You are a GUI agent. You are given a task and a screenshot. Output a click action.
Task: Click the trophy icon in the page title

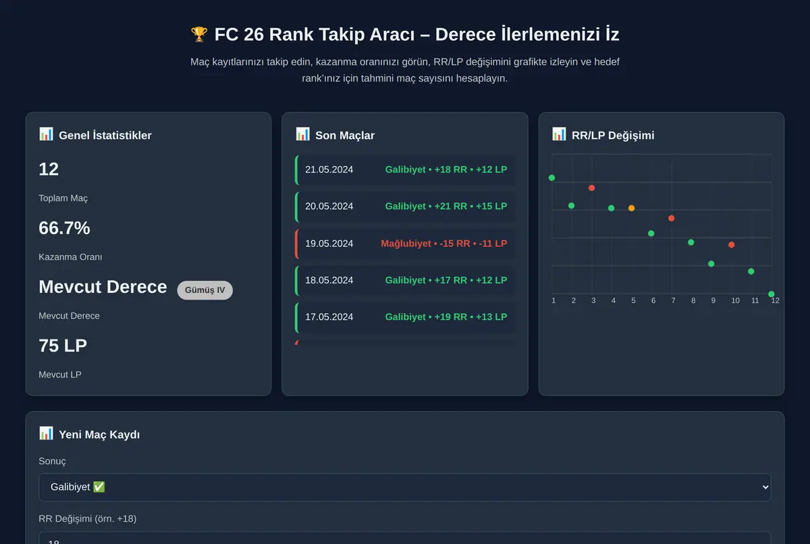(x=199, y=34)
